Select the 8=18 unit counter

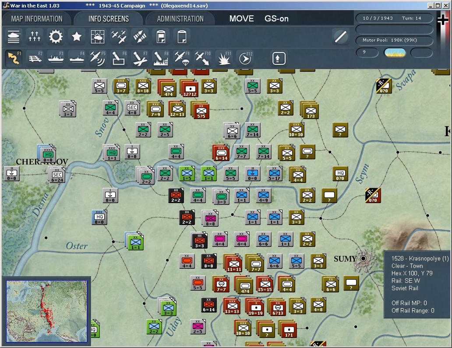[x=143, y=86]
